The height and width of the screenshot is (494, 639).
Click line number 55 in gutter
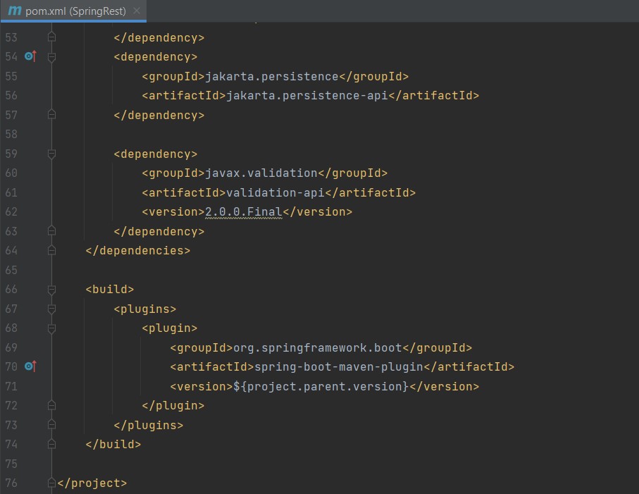point(11,76)
